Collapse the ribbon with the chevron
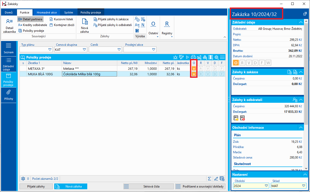Viewport: 310px width, 192px height. (x=224, y=37)
